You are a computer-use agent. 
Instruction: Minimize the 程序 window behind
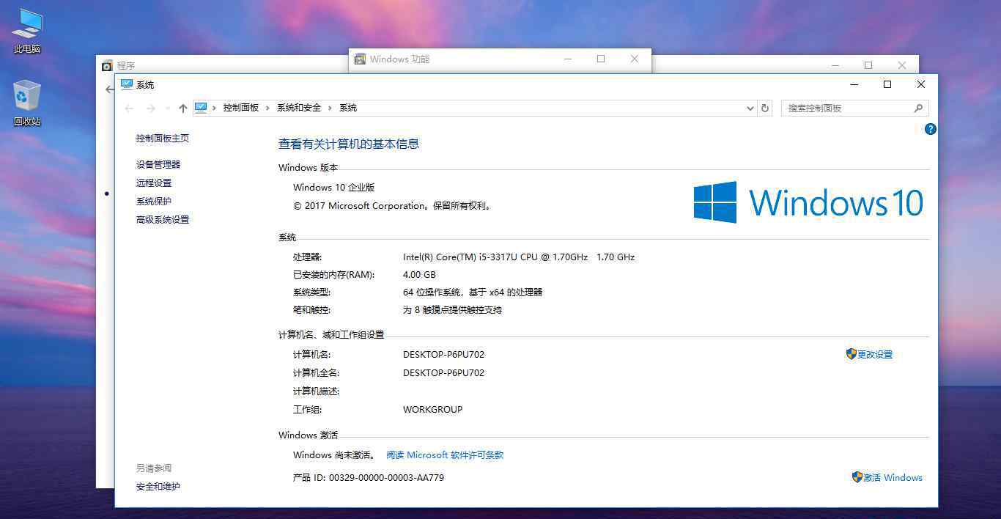pyautogui.click(x=835, y=65)
